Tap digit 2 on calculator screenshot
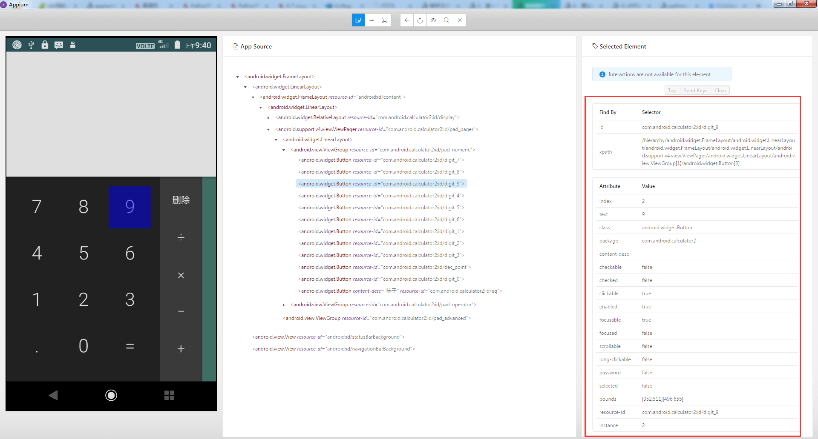This screenshot has width=818, height=439. [84, 299]
